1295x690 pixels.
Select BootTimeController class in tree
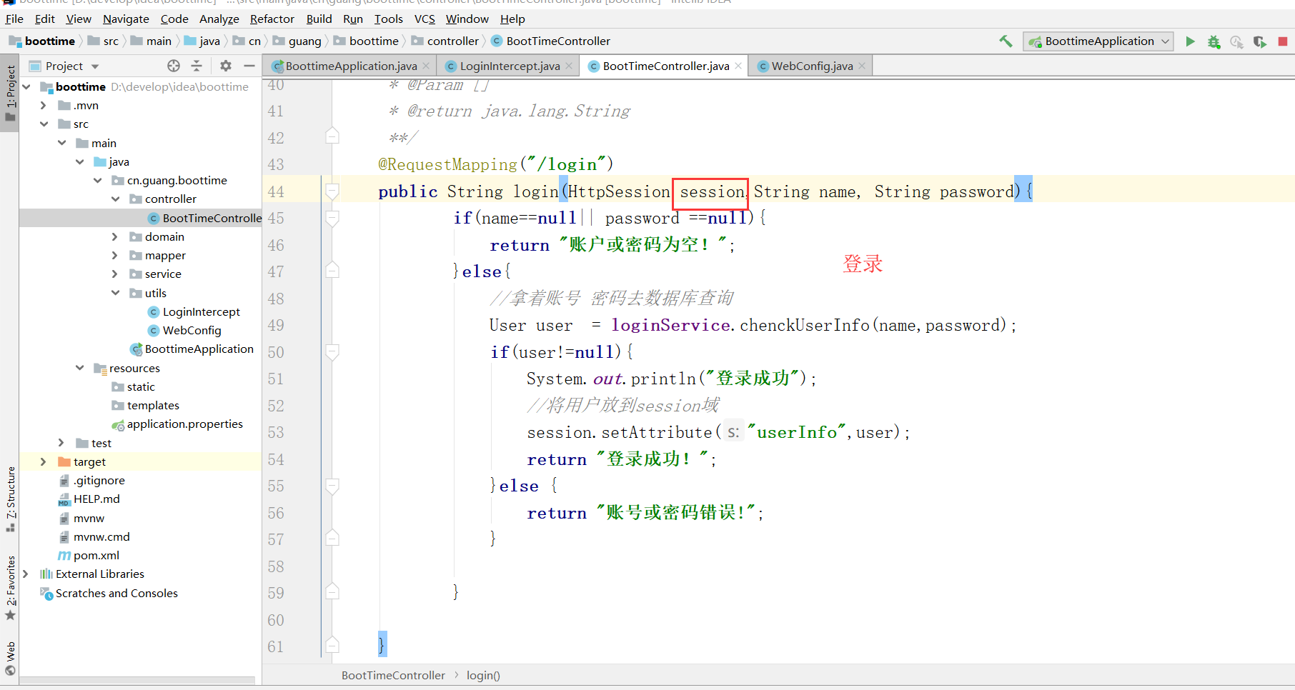point(204,218)
